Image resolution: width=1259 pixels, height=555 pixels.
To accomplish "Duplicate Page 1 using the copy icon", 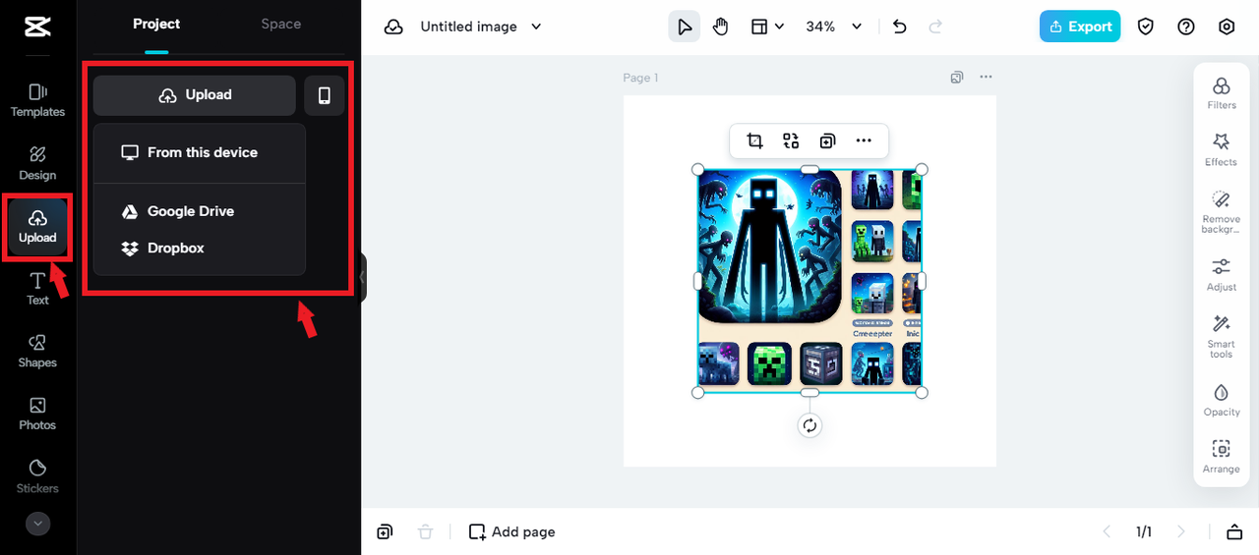I will point(957,77).
